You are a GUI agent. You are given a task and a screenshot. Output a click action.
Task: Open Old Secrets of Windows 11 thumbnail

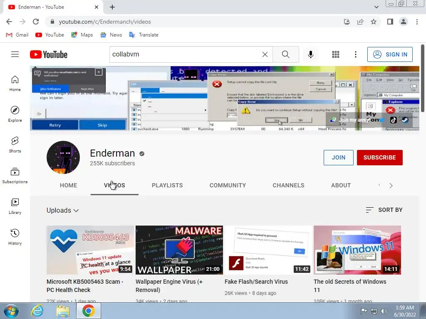click(357, 250)
